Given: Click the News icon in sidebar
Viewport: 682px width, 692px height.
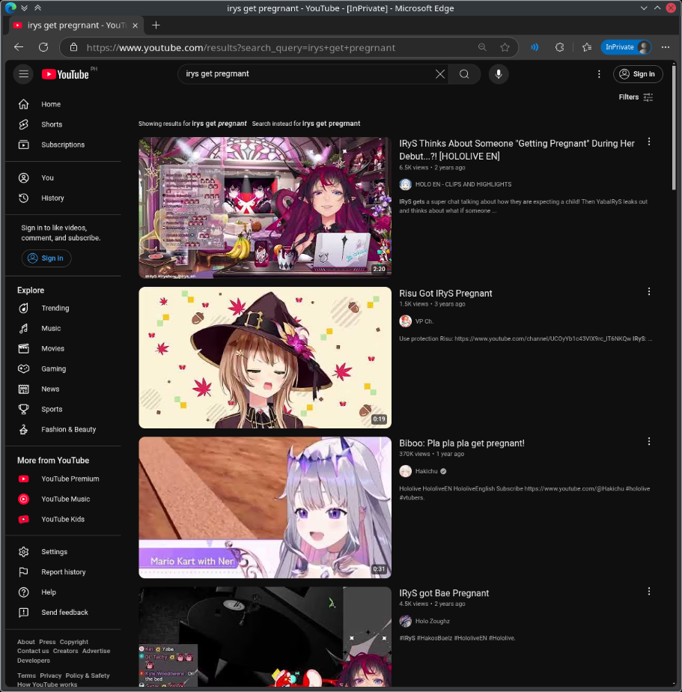Looking at the screenshot, I should click(x=24, y=389).
